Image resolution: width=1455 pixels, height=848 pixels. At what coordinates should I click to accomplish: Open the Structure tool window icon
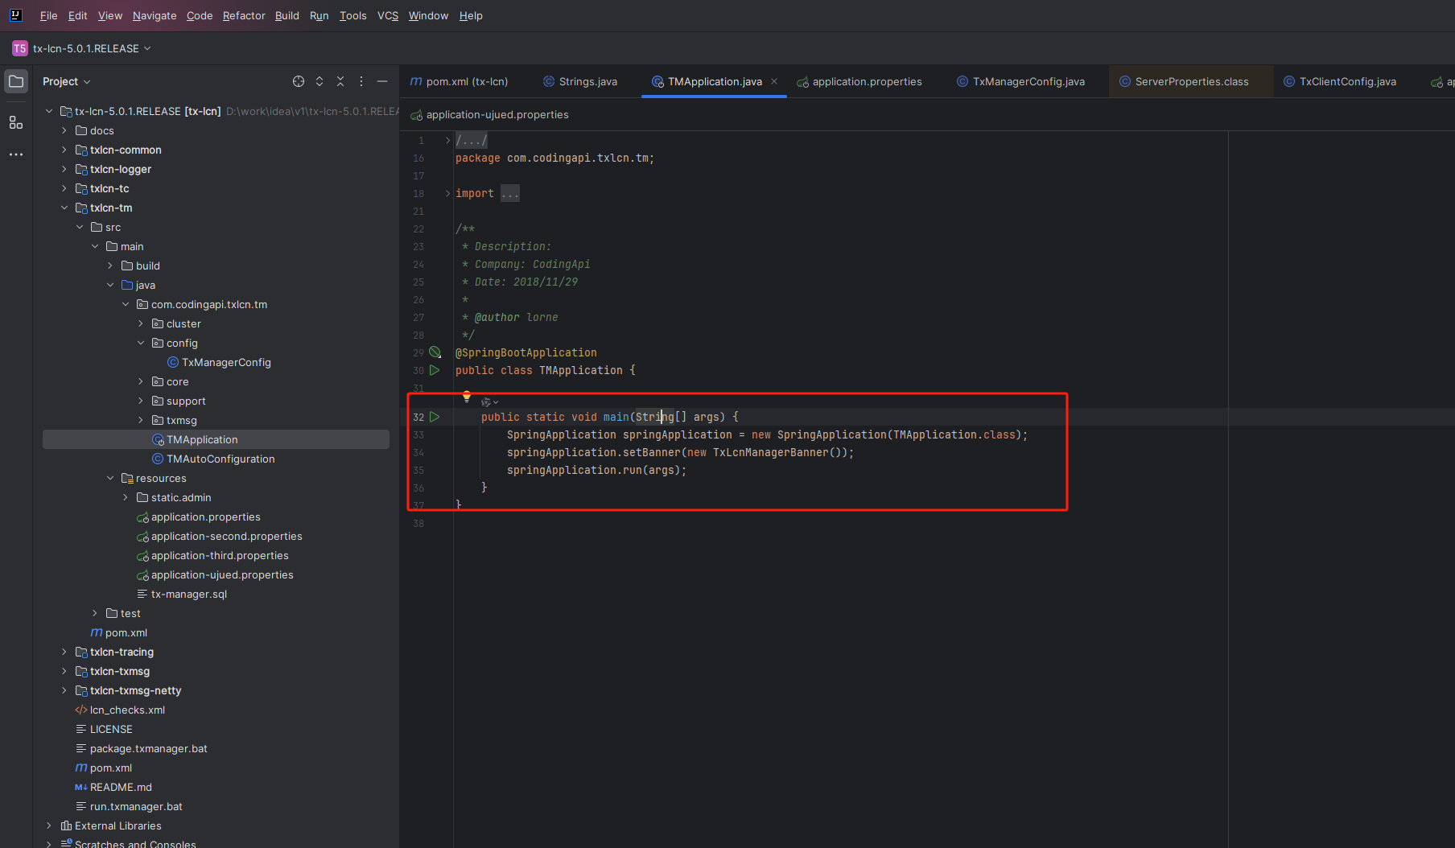[16, 122]
